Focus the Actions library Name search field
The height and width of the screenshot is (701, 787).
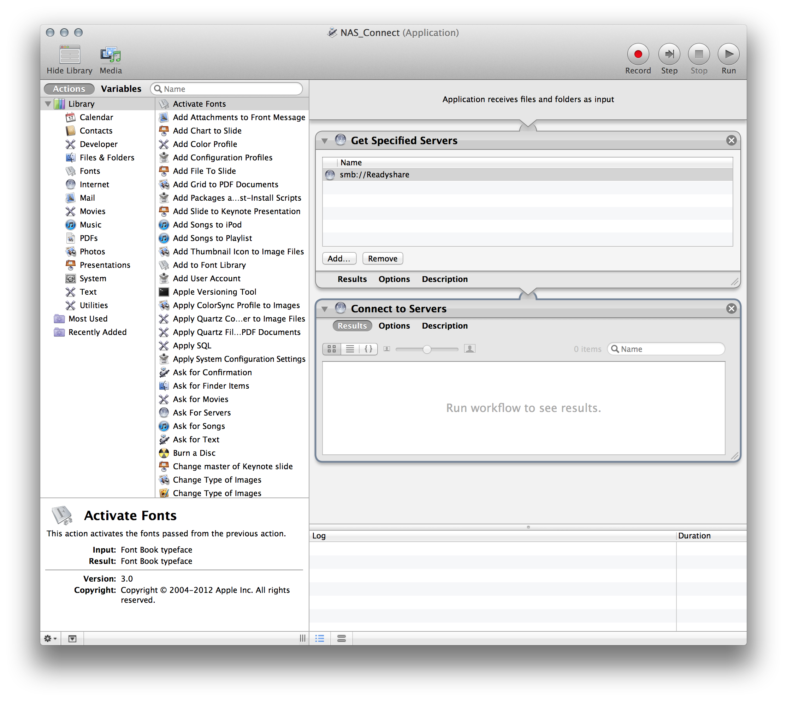click(226, 89)
